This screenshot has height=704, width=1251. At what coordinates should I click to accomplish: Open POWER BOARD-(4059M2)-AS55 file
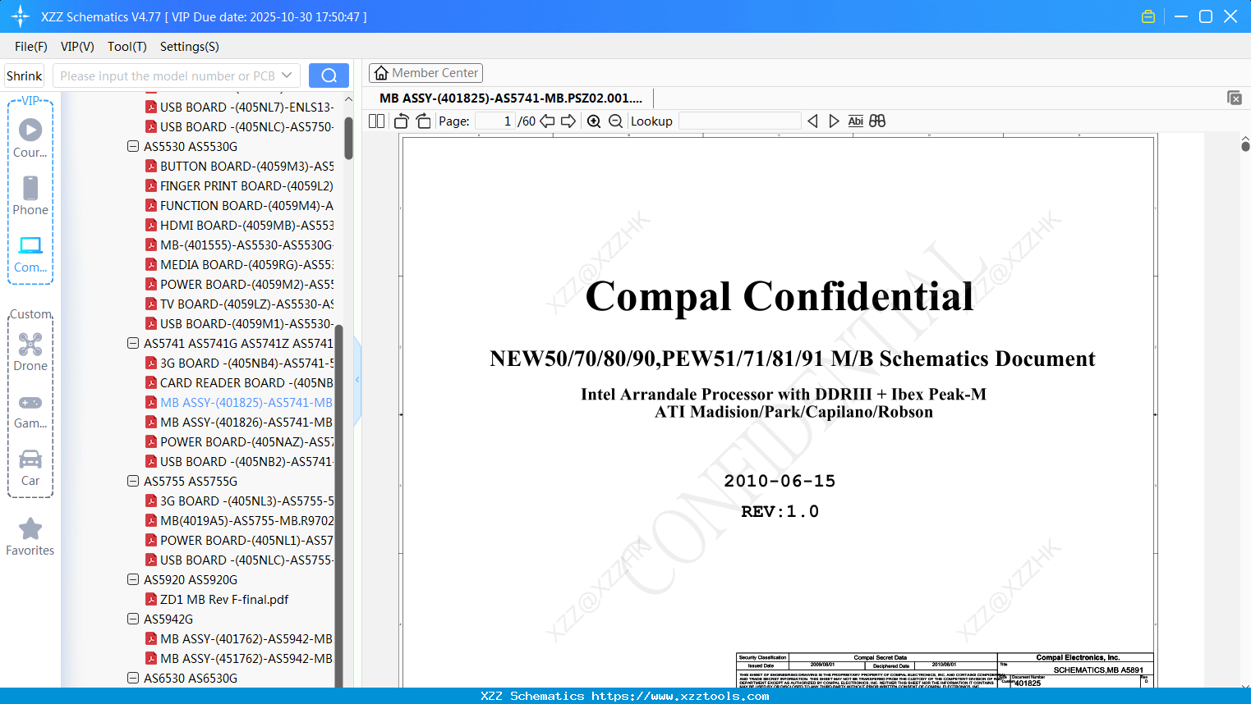pyautogui.click(x=239, y=285)
